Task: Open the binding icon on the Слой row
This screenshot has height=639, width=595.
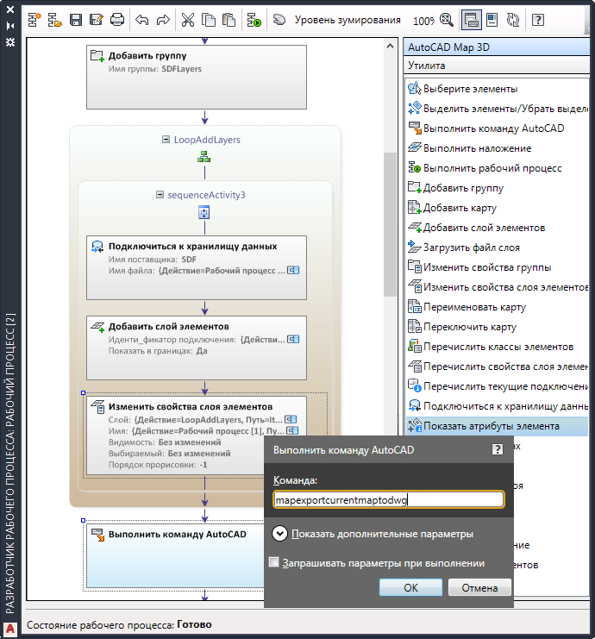Action: [291, 419]
